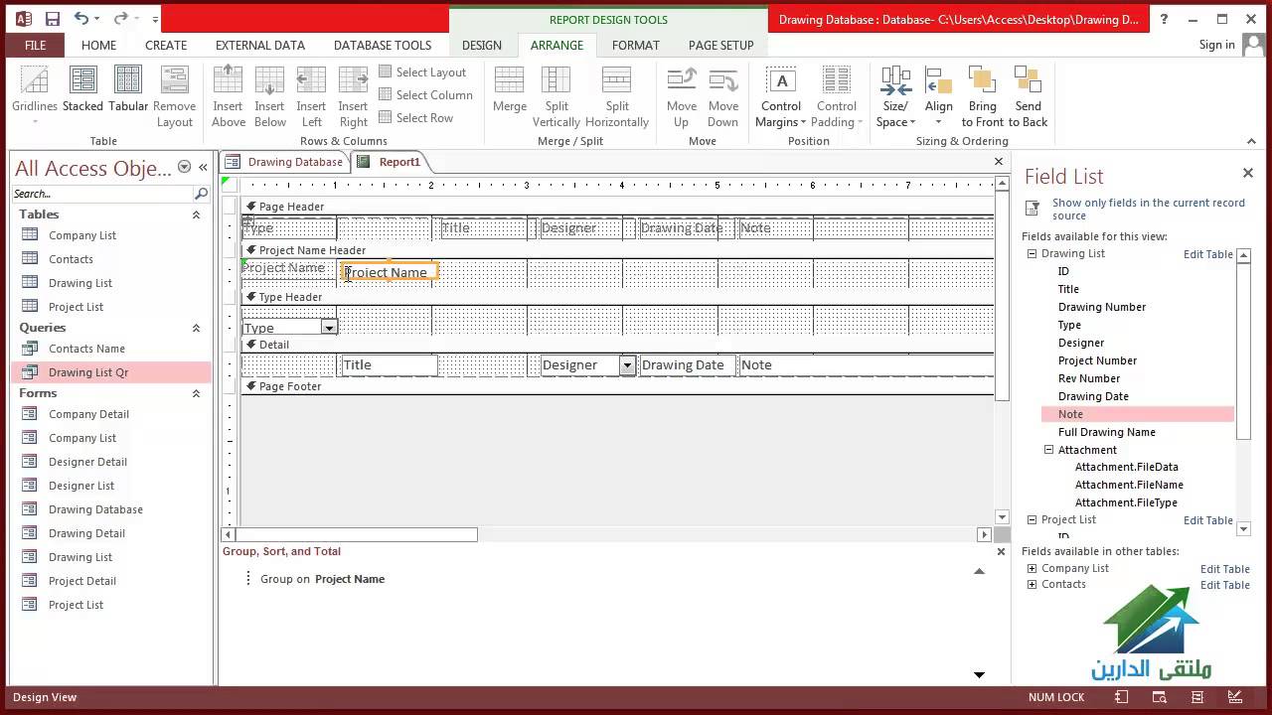This screenshot has width=1272, height=715.
Task: Expand the Company List fields
Action: tap(1032, 569)
